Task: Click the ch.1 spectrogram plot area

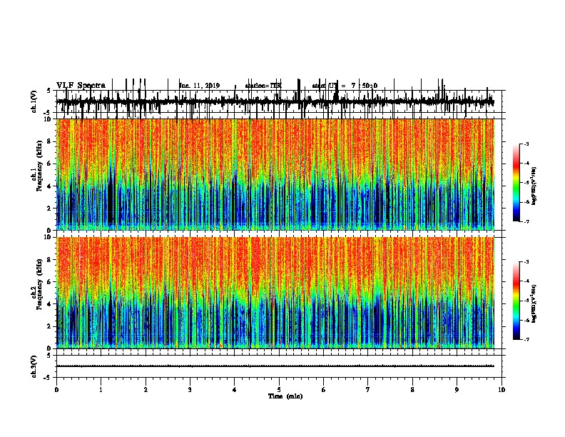Action: pyautogui.click(x=275, y=174)
